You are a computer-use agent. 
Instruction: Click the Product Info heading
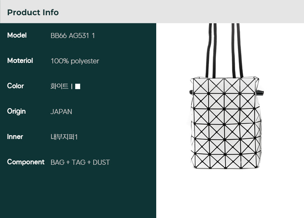(33, 12)
